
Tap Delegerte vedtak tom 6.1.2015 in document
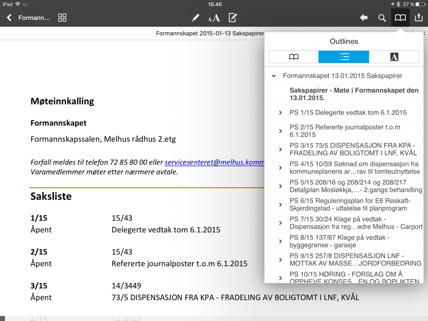pyautogui.click(x=166, y=230)
